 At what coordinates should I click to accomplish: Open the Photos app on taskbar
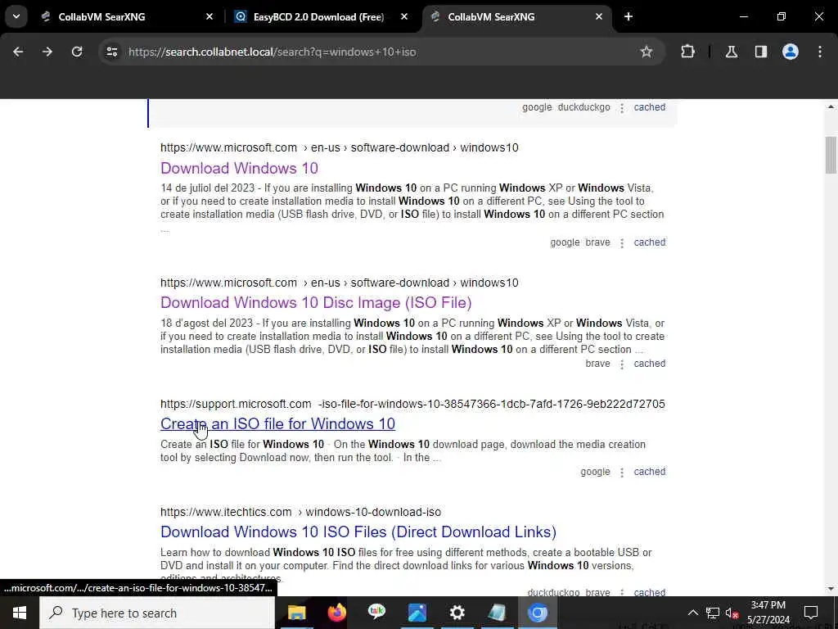tap(417, 613)
